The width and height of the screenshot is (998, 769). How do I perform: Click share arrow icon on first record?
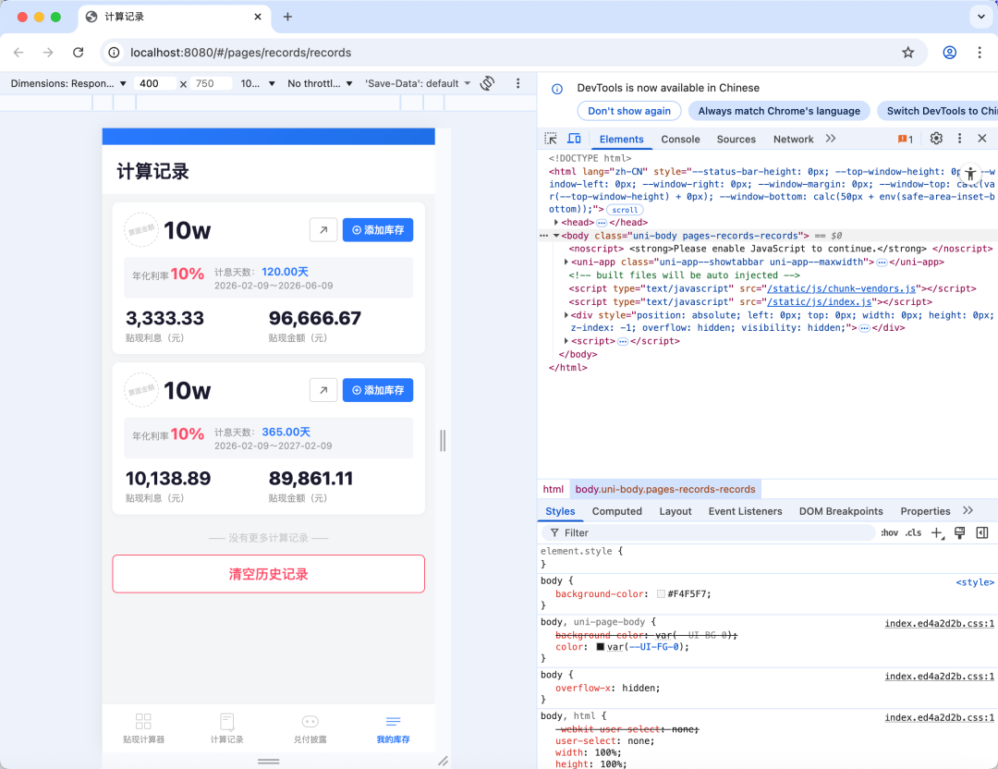tap(323, 230)
